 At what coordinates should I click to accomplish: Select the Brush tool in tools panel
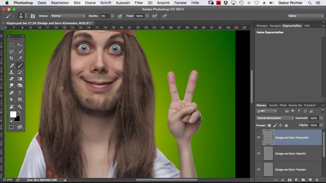(20, 66)
